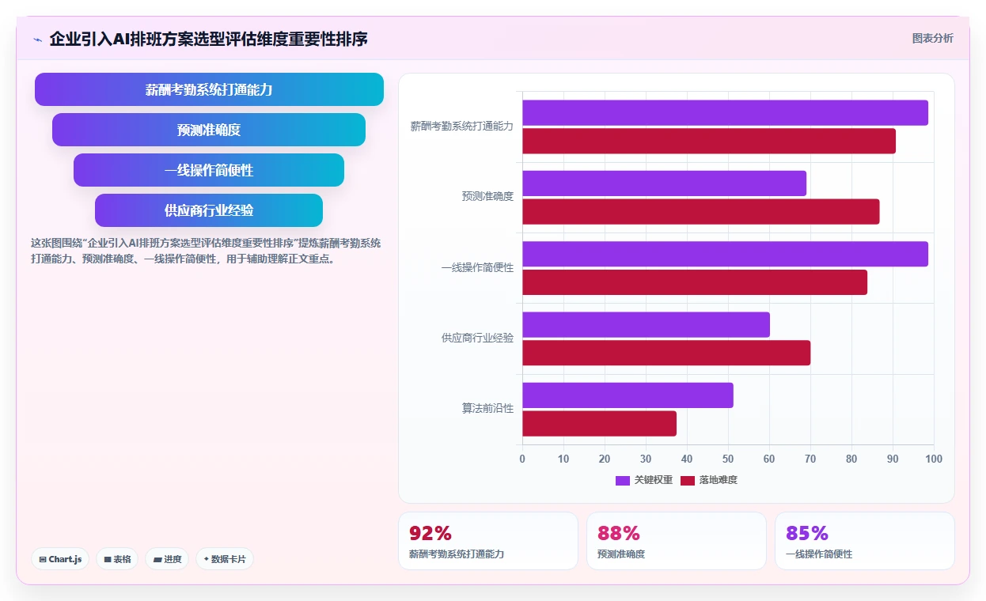The height and width of the screenshot is (601, 986).
Task: Select the 一线操作简便性 funnel bar
Action: coord(209,170)
